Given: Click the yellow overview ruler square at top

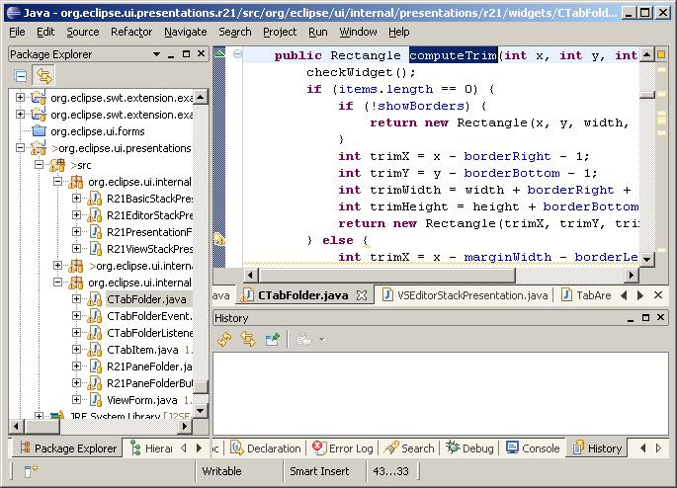Looking at the screenshot, I should [661, 54].
